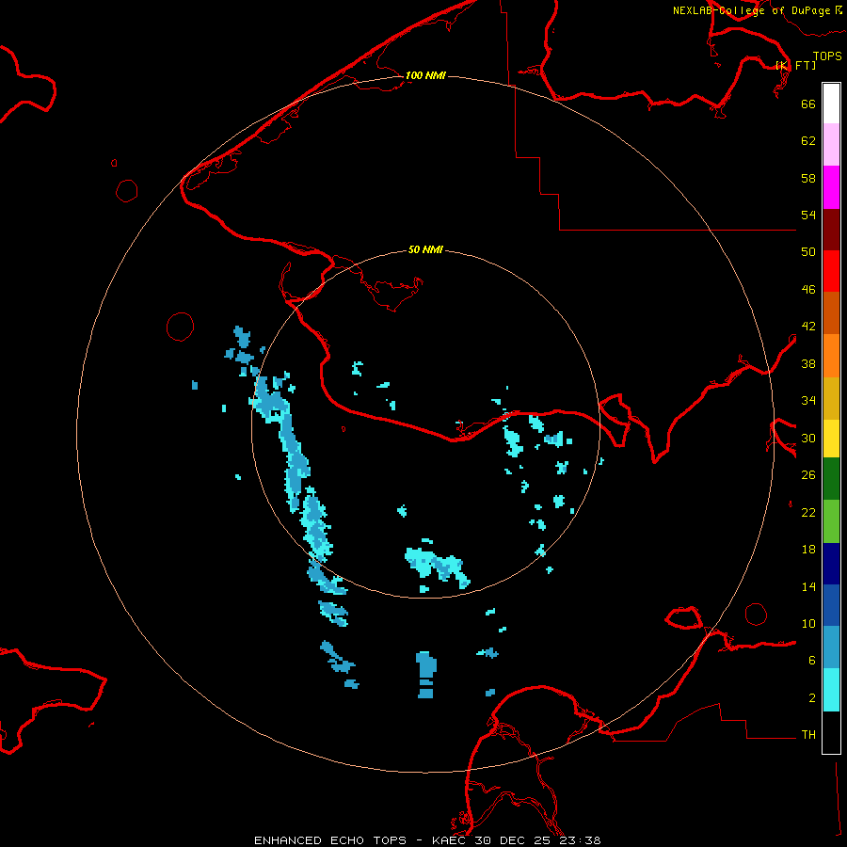Click the magenta 58 kft legend swatch
The width and height of the screenshot is (847, 847).
(x=831, y=187)
